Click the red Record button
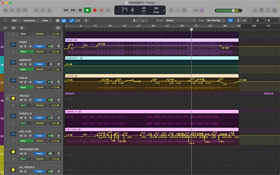The width and height of the screenshot is (280, 175). pyautogui.click(x=95, y=10)
